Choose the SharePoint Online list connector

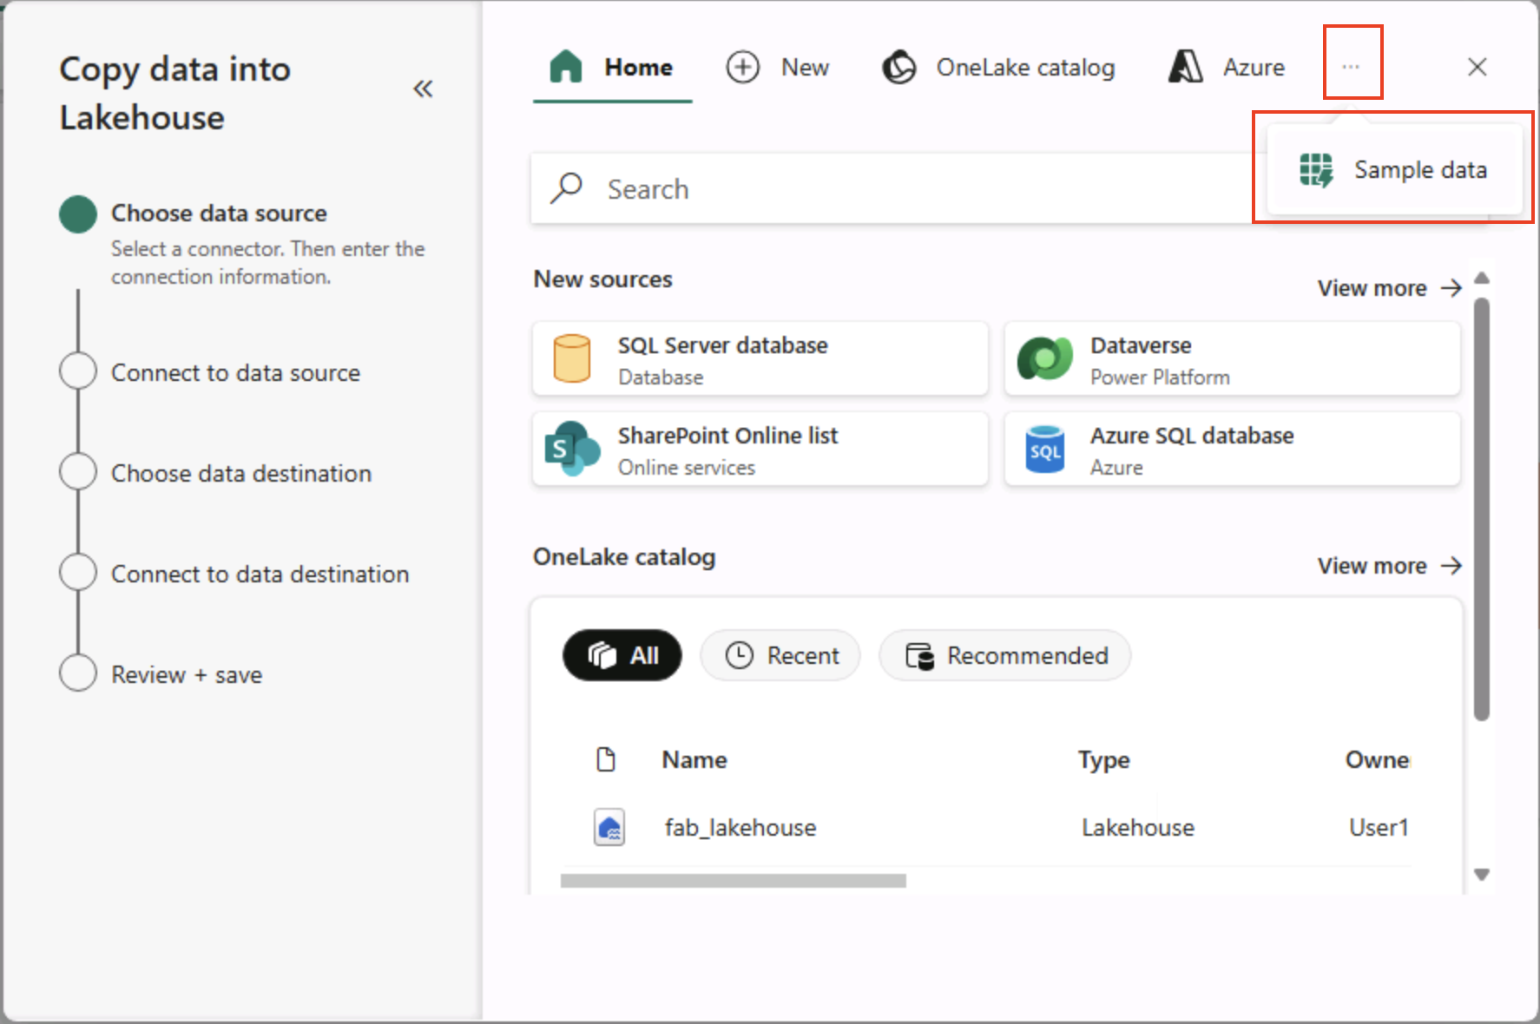tap(760, 450)
